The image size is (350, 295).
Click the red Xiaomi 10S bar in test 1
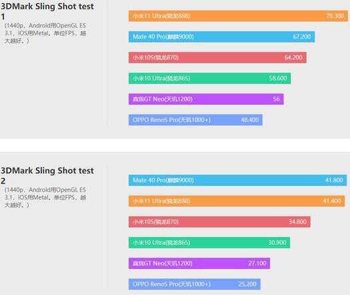(217, 57)
